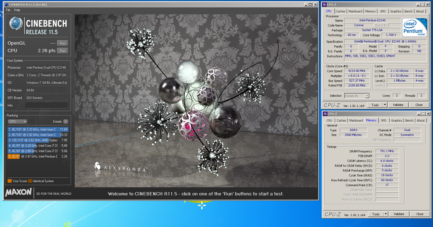Viewport: 433px width, 227px height.
Task: Click the Multiplier value x 8.0 (6 - 8)
Action: tap(357, 76)
